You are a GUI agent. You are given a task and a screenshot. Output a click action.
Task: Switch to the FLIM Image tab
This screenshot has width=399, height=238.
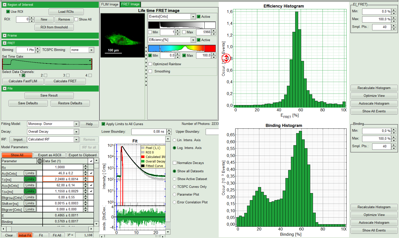(x=110, y=4)
